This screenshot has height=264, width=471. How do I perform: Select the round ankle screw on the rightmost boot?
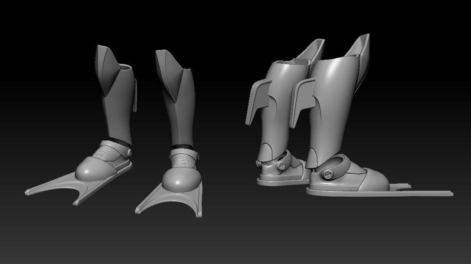(x=327, y=174)
